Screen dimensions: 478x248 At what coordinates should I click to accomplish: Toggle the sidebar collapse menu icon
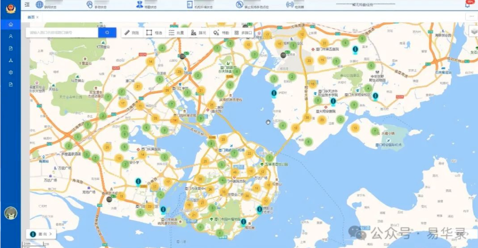[27, 5]
